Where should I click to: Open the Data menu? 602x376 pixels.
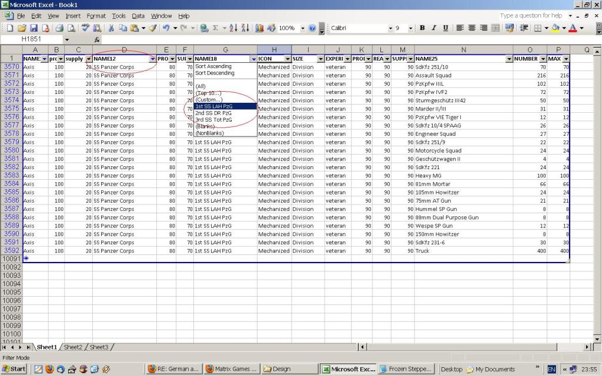(138, 16)
